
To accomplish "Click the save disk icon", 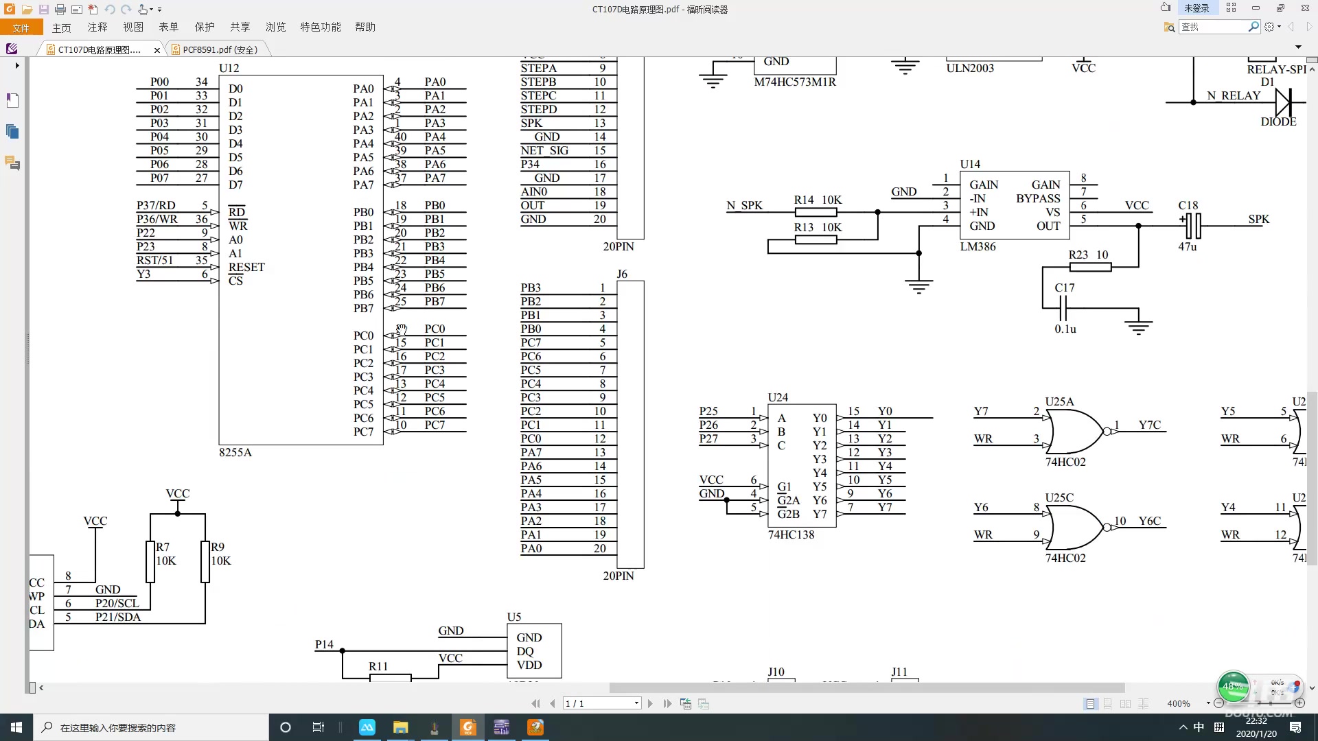I will click(x=43, y=10).
